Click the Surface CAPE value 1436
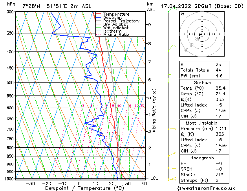This screenshot has height=191, width=247. point(221,110)
